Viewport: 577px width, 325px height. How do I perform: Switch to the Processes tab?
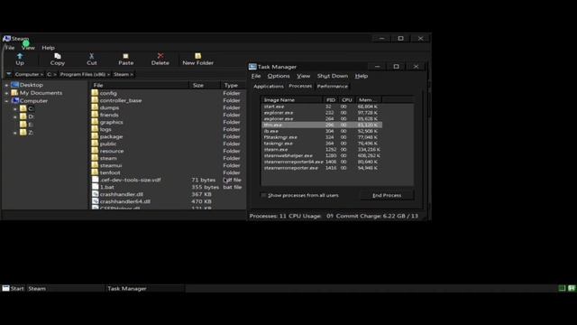(300, 86)
